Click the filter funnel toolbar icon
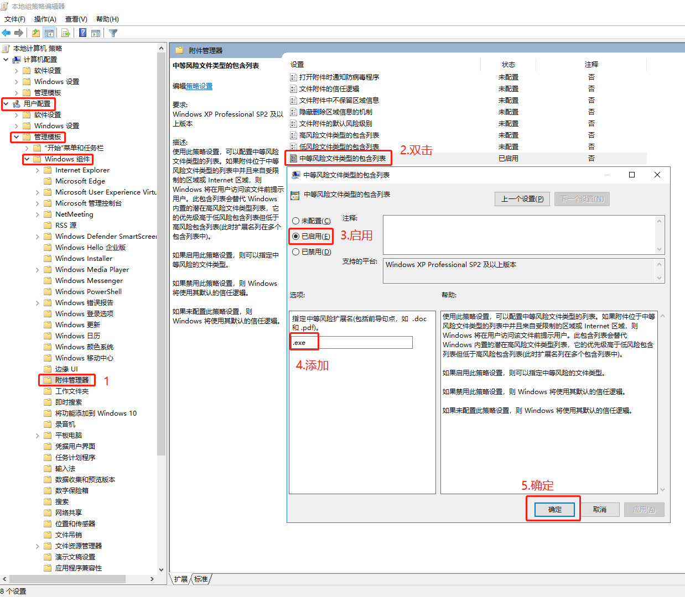This screenshot has width=685, height=597. pyautogui.click(x=112, y=33)
